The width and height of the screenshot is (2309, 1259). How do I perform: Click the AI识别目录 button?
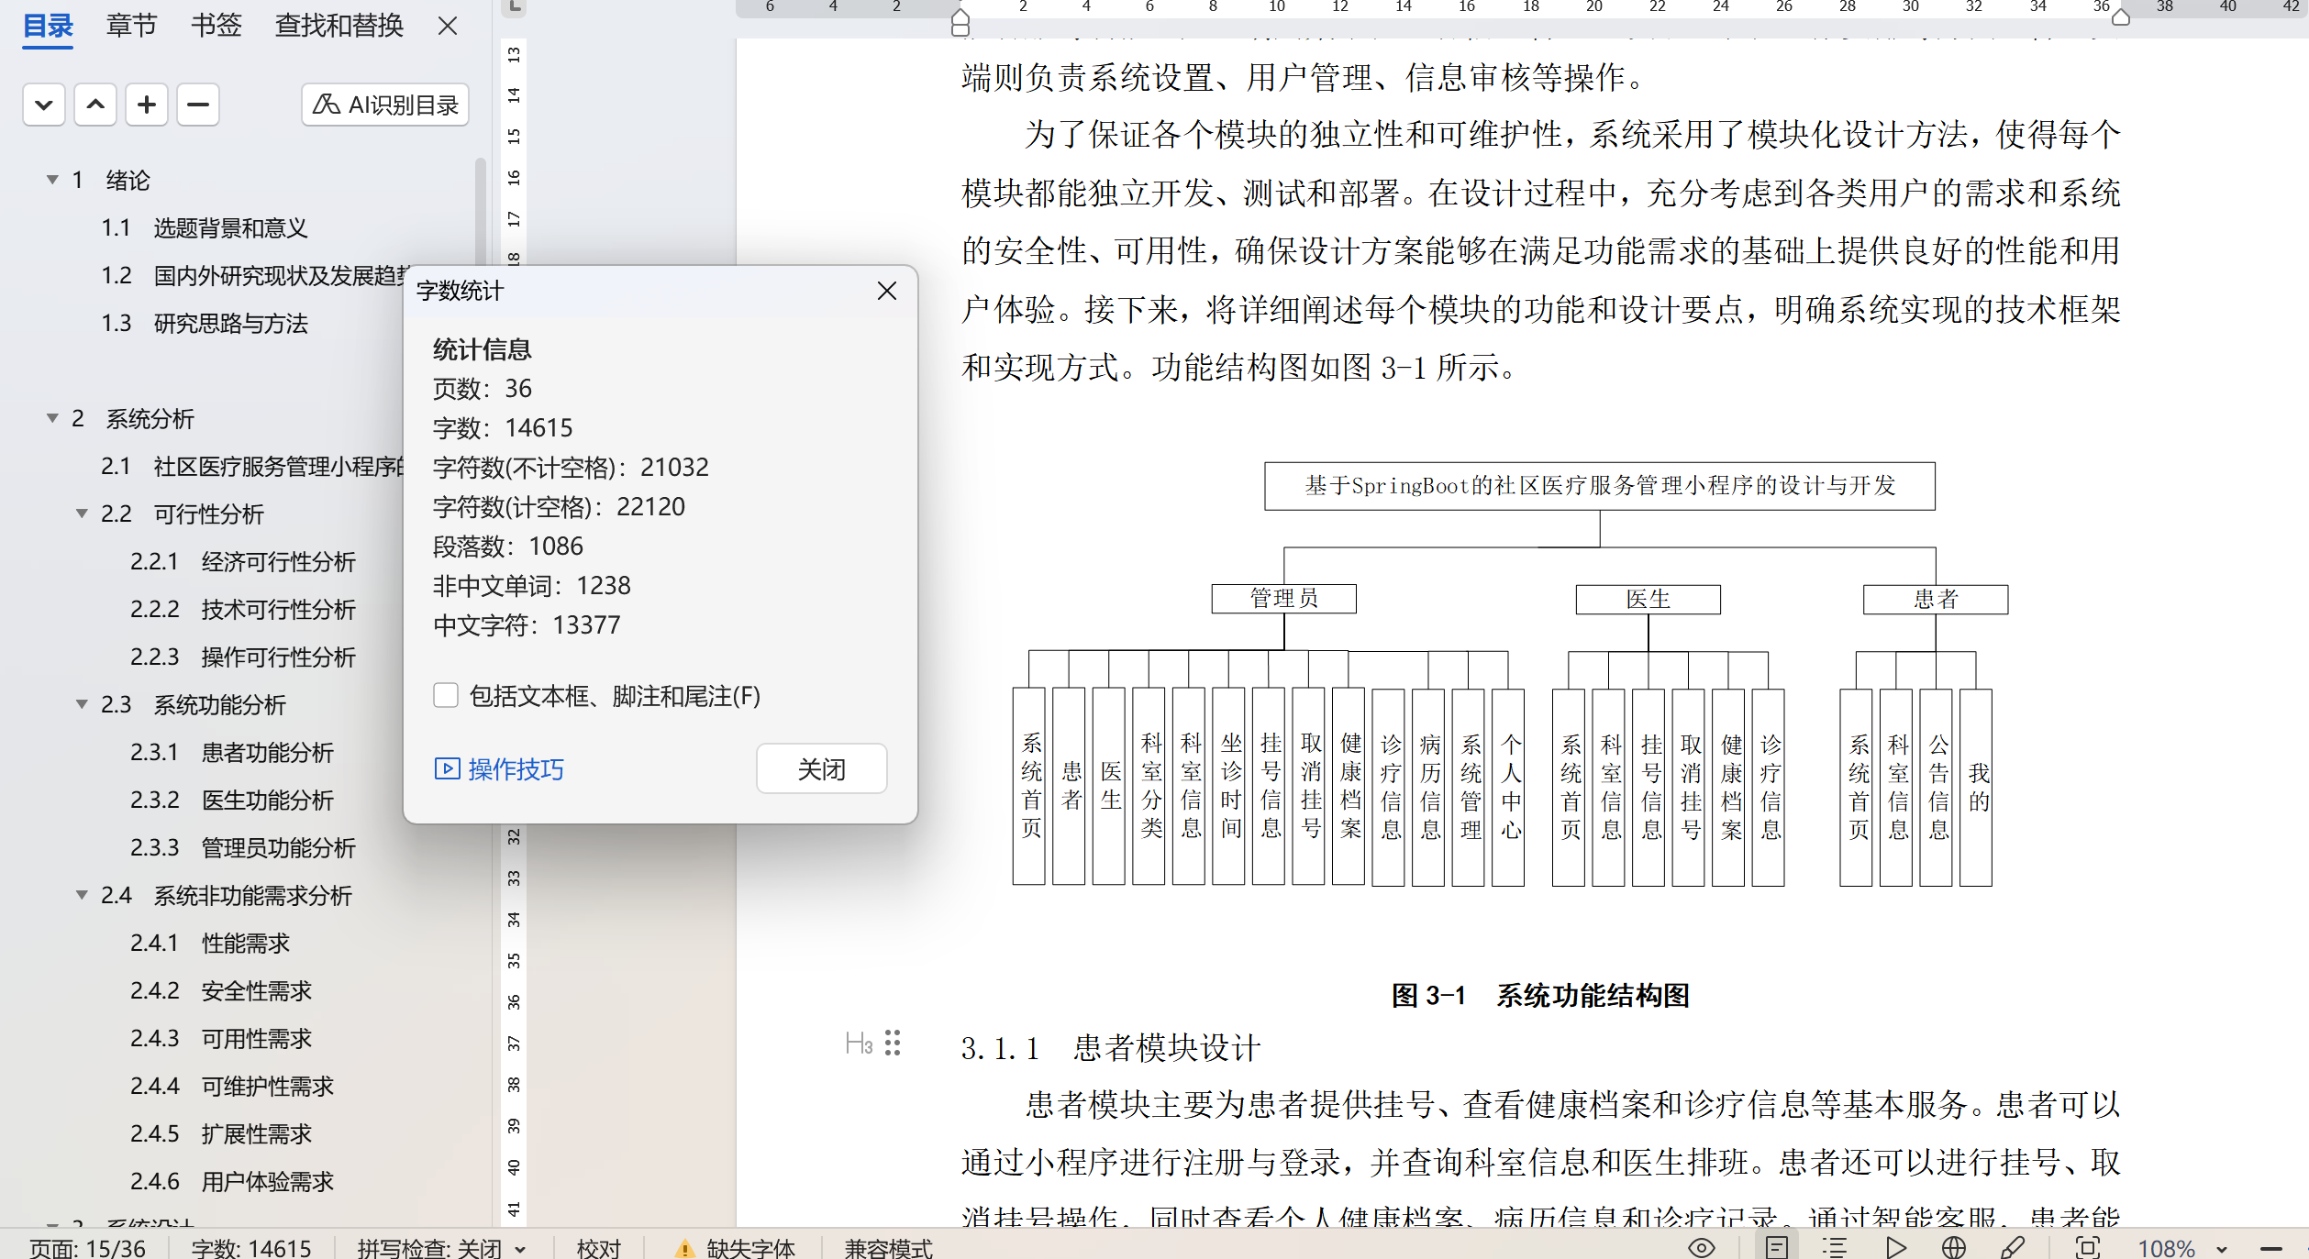[385, 105]
